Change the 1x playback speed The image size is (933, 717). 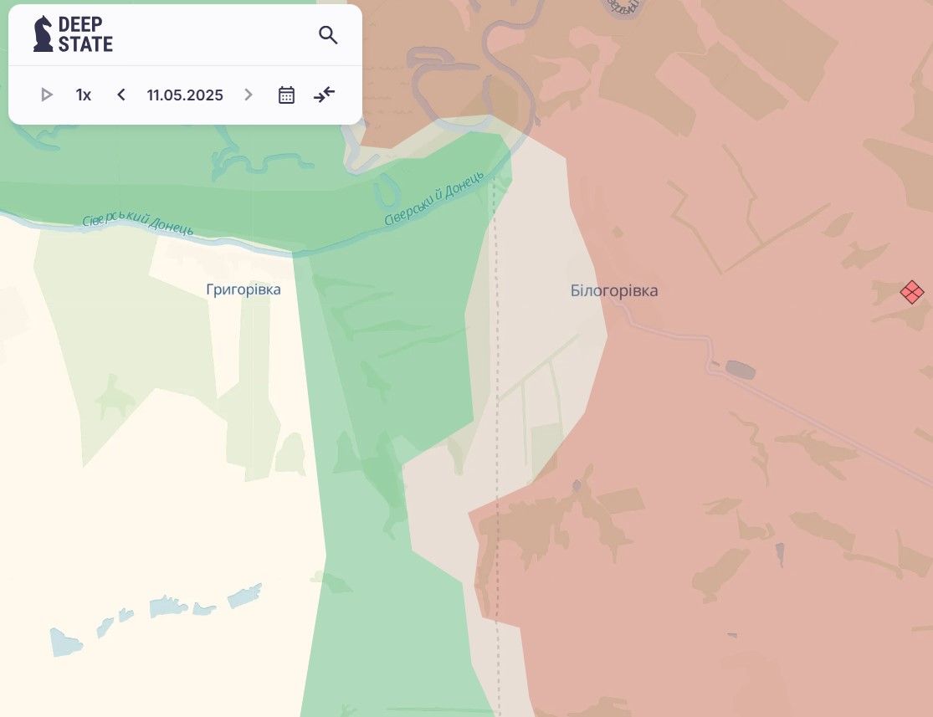[84, 95]
